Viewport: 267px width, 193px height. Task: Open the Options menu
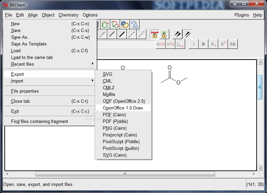[90, 15]
